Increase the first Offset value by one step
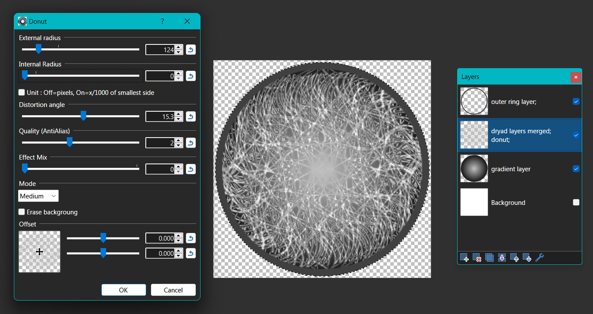Image resolution: width=593 pixels, height=314 pixels. [179, 235]
